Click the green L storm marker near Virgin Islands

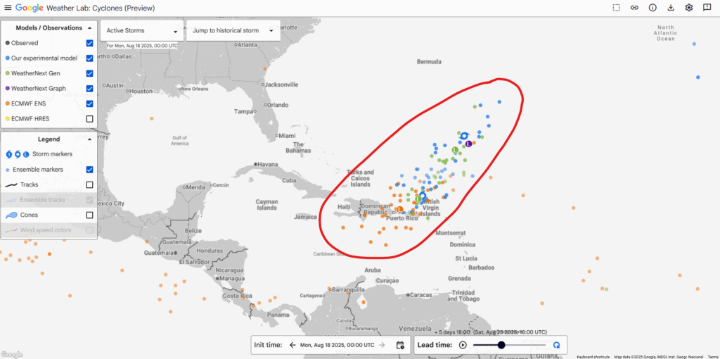pos(418,199)
